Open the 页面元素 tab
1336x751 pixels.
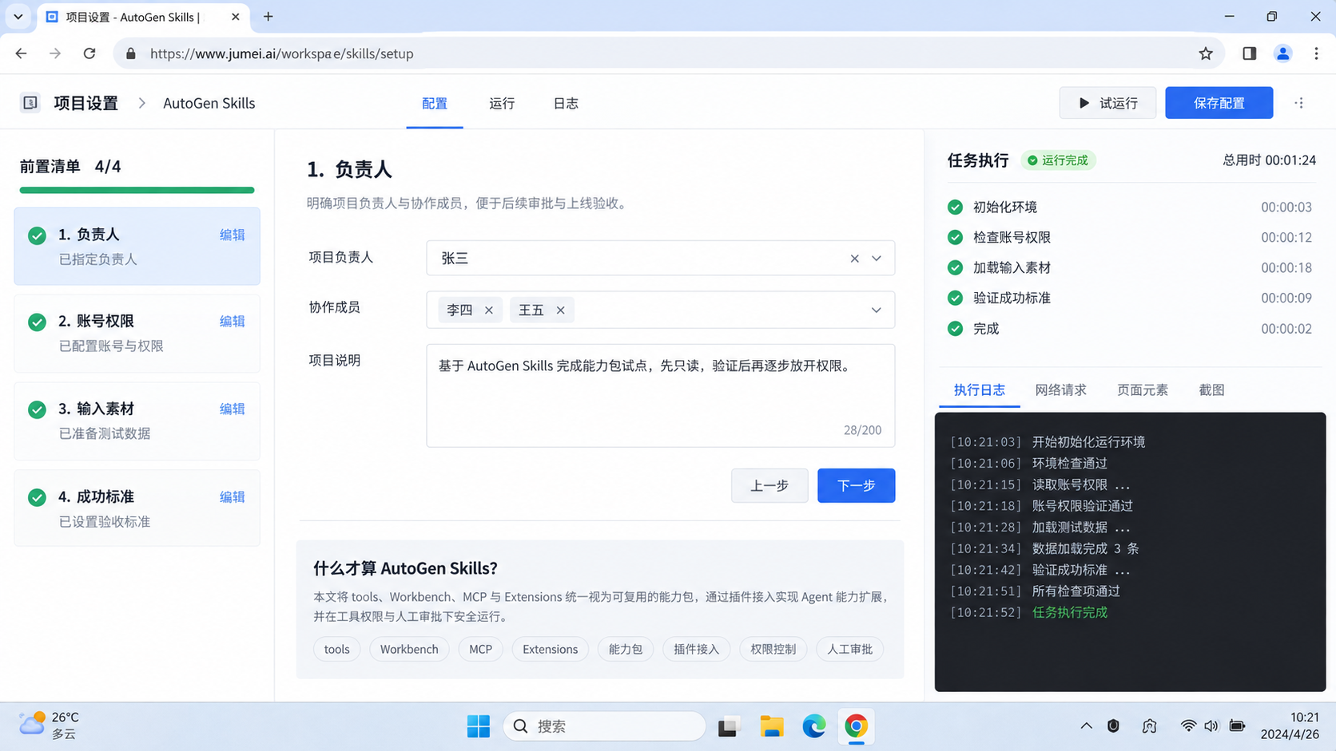(x=1142, y=389)
